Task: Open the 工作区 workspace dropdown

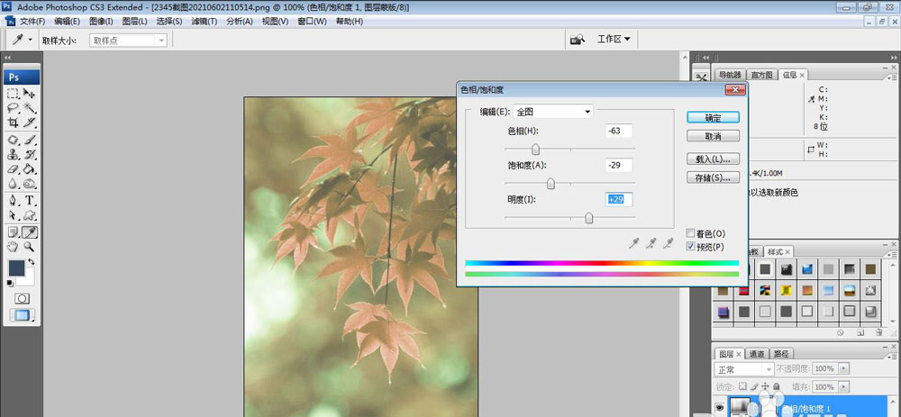Action: [x=614, y=39]
